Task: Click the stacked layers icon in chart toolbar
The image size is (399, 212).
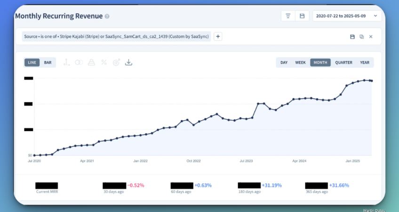Action: pos(91,62)
